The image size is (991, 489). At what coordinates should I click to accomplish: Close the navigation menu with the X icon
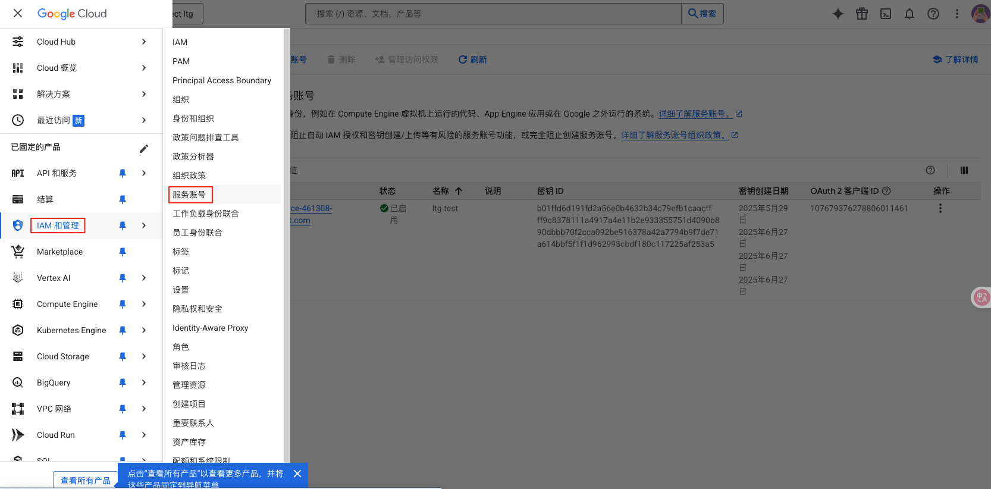coord(18,13)
